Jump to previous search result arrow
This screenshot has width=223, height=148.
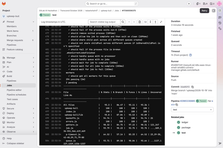pos(129,22)
